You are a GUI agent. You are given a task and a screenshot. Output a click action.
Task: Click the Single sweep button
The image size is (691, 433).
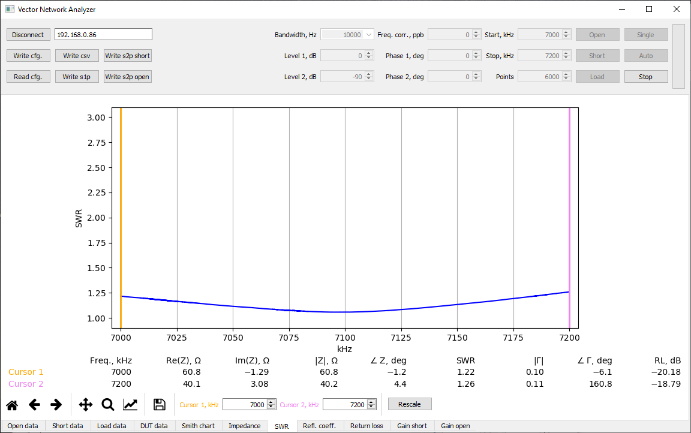click(645, 34)
